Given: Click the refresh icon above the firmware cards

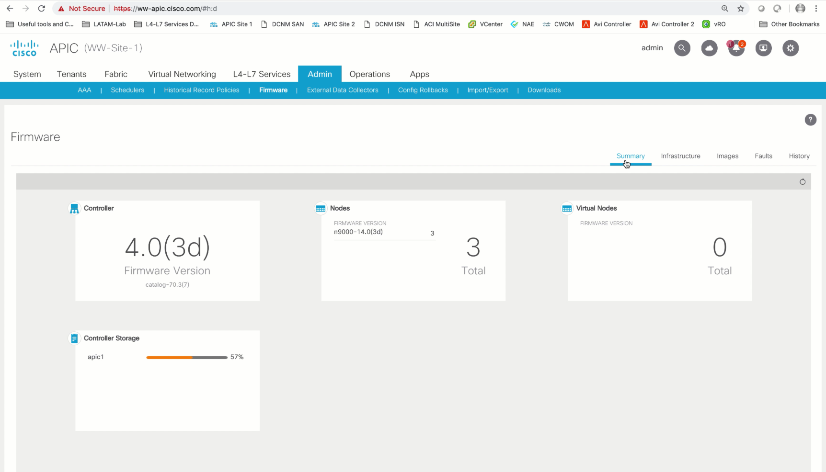Looking at the screenshot, I should point(803,182).
